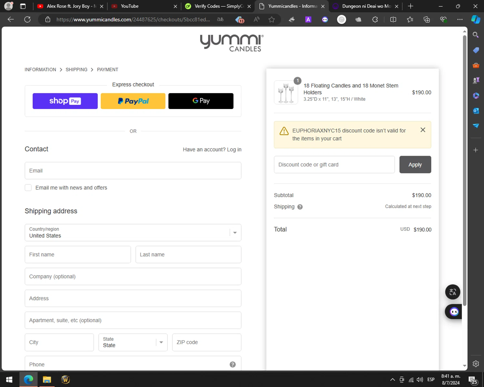Toggle split screen view icon
The width and height of the screenshot is (484, 387).
pos(393,19)
